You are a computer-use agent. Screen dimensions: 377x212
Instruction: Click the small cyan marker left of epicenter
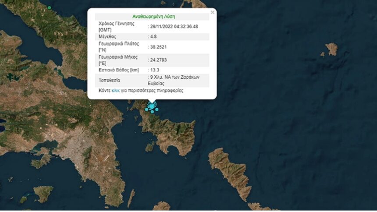tap(146, 110)
